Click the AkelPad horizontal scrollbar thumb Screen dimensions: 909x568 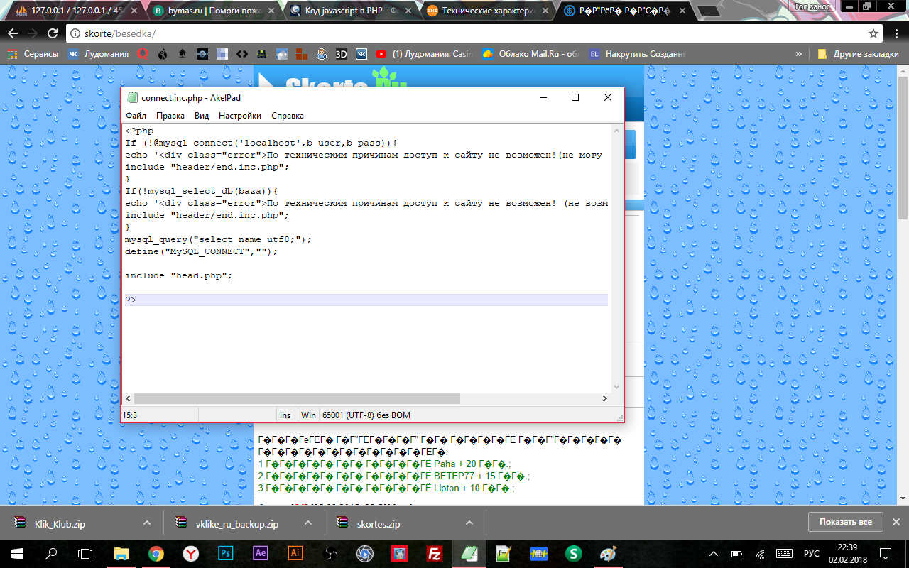[x=297, y=399]
